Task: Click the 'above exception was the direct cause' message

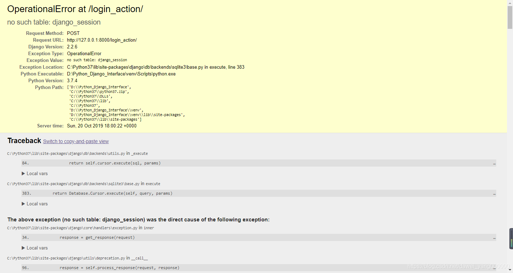Action: [139, 220]
